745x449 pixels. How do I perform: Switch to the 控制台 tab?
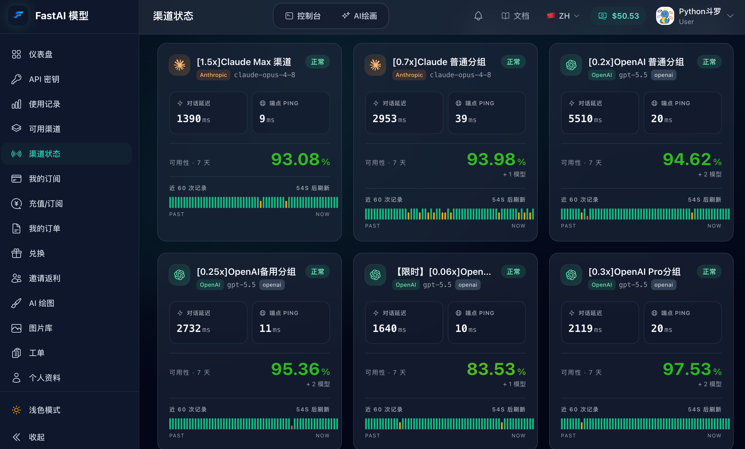[303, 16]
